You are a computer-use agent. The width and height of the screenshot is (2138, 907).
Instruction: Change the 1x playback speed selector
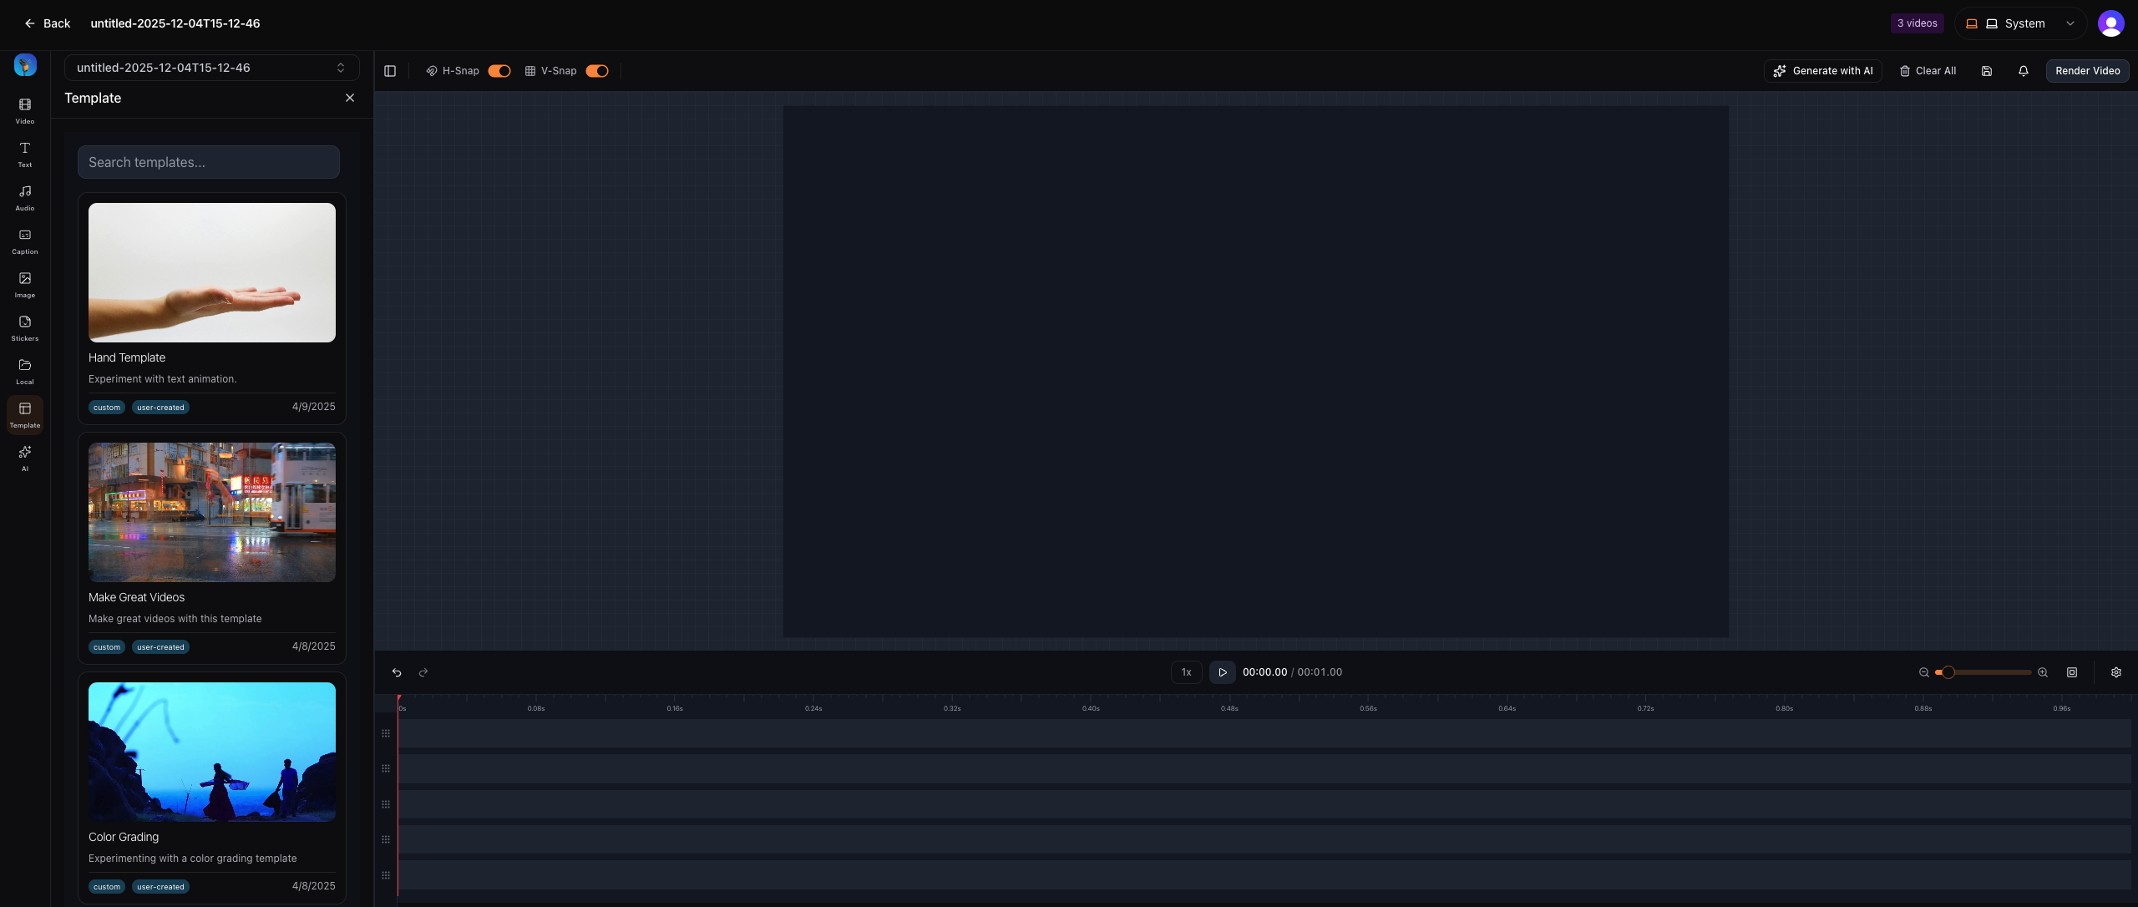pos(1186,672)
